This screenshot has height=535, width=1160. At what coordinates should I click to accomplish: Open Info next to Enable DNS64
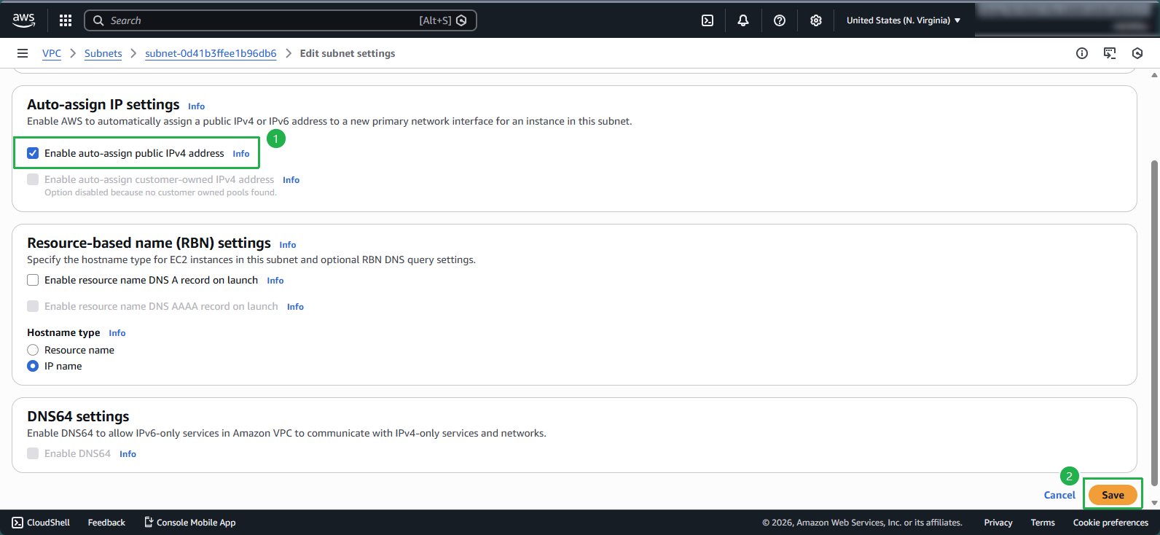(128, 454)
